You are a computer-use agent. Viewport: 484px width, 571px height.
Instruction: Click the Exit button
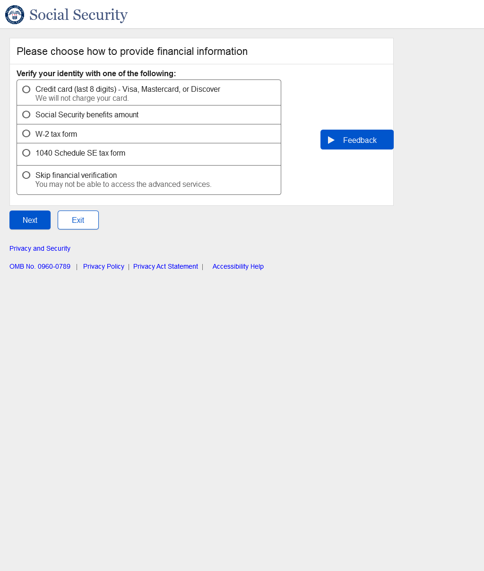pos(78,220)
